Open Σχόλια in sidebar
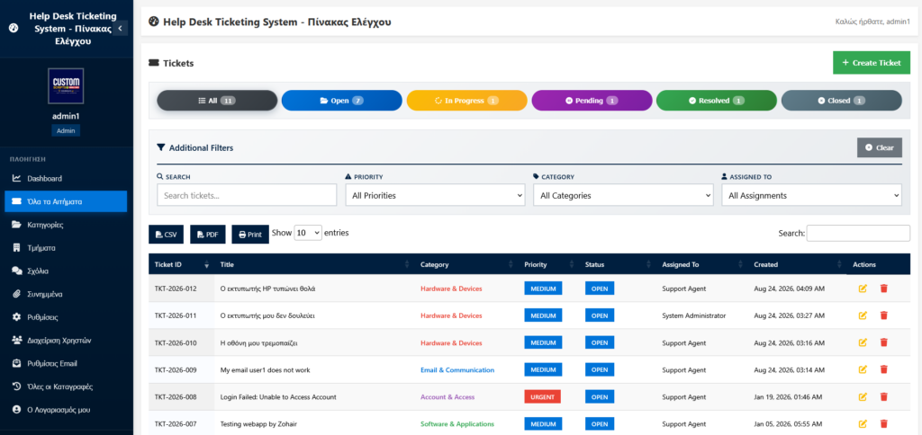Screen dimensions: 922x435 click(x=66, y=271)
